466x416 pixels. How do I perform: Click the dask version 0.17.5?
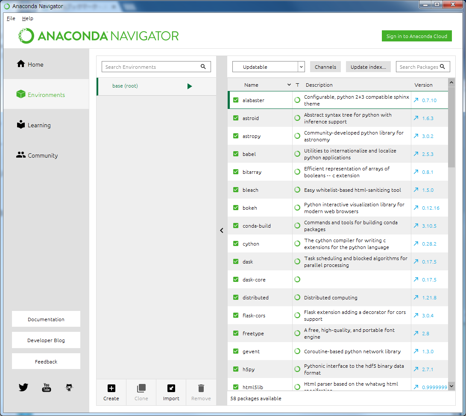click(x=429, y=261)
